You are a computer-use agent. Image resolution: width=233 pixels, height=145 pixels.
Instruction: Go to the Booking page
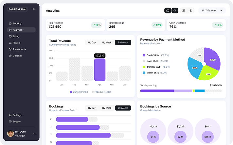(17, 24)
